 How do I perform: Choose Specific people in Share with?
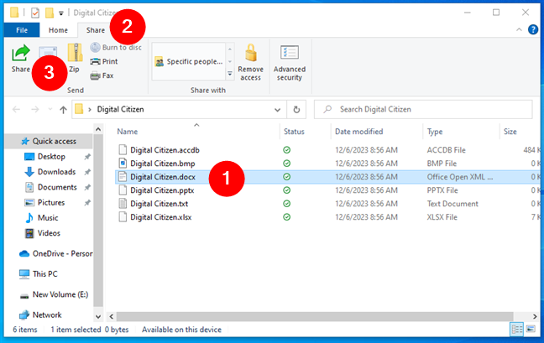click(189, 62)
